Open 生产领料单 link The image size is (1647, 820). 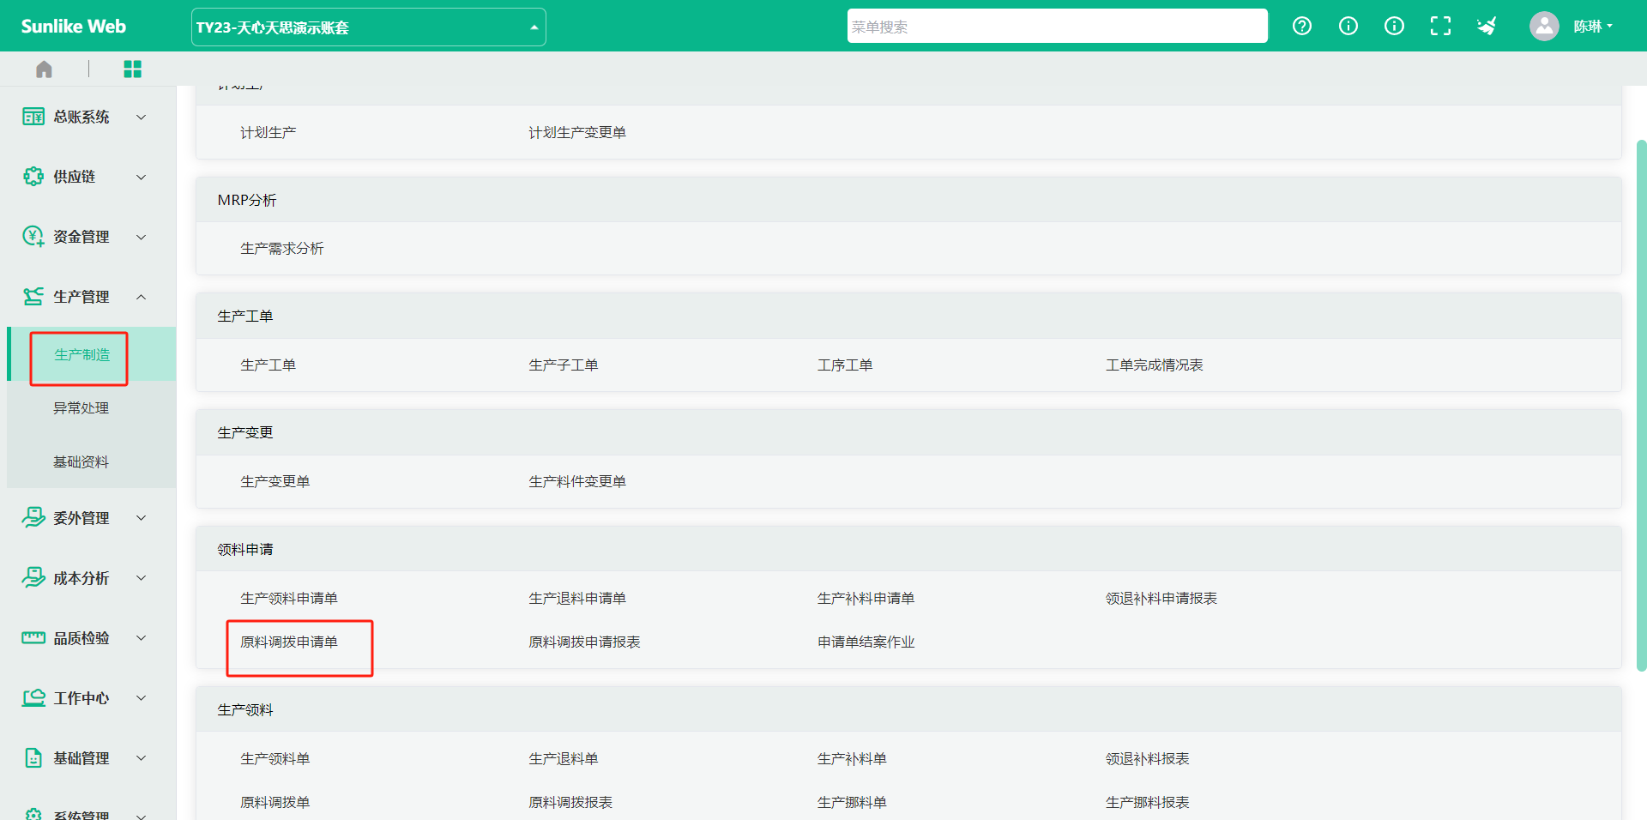[x=275, y=759]
